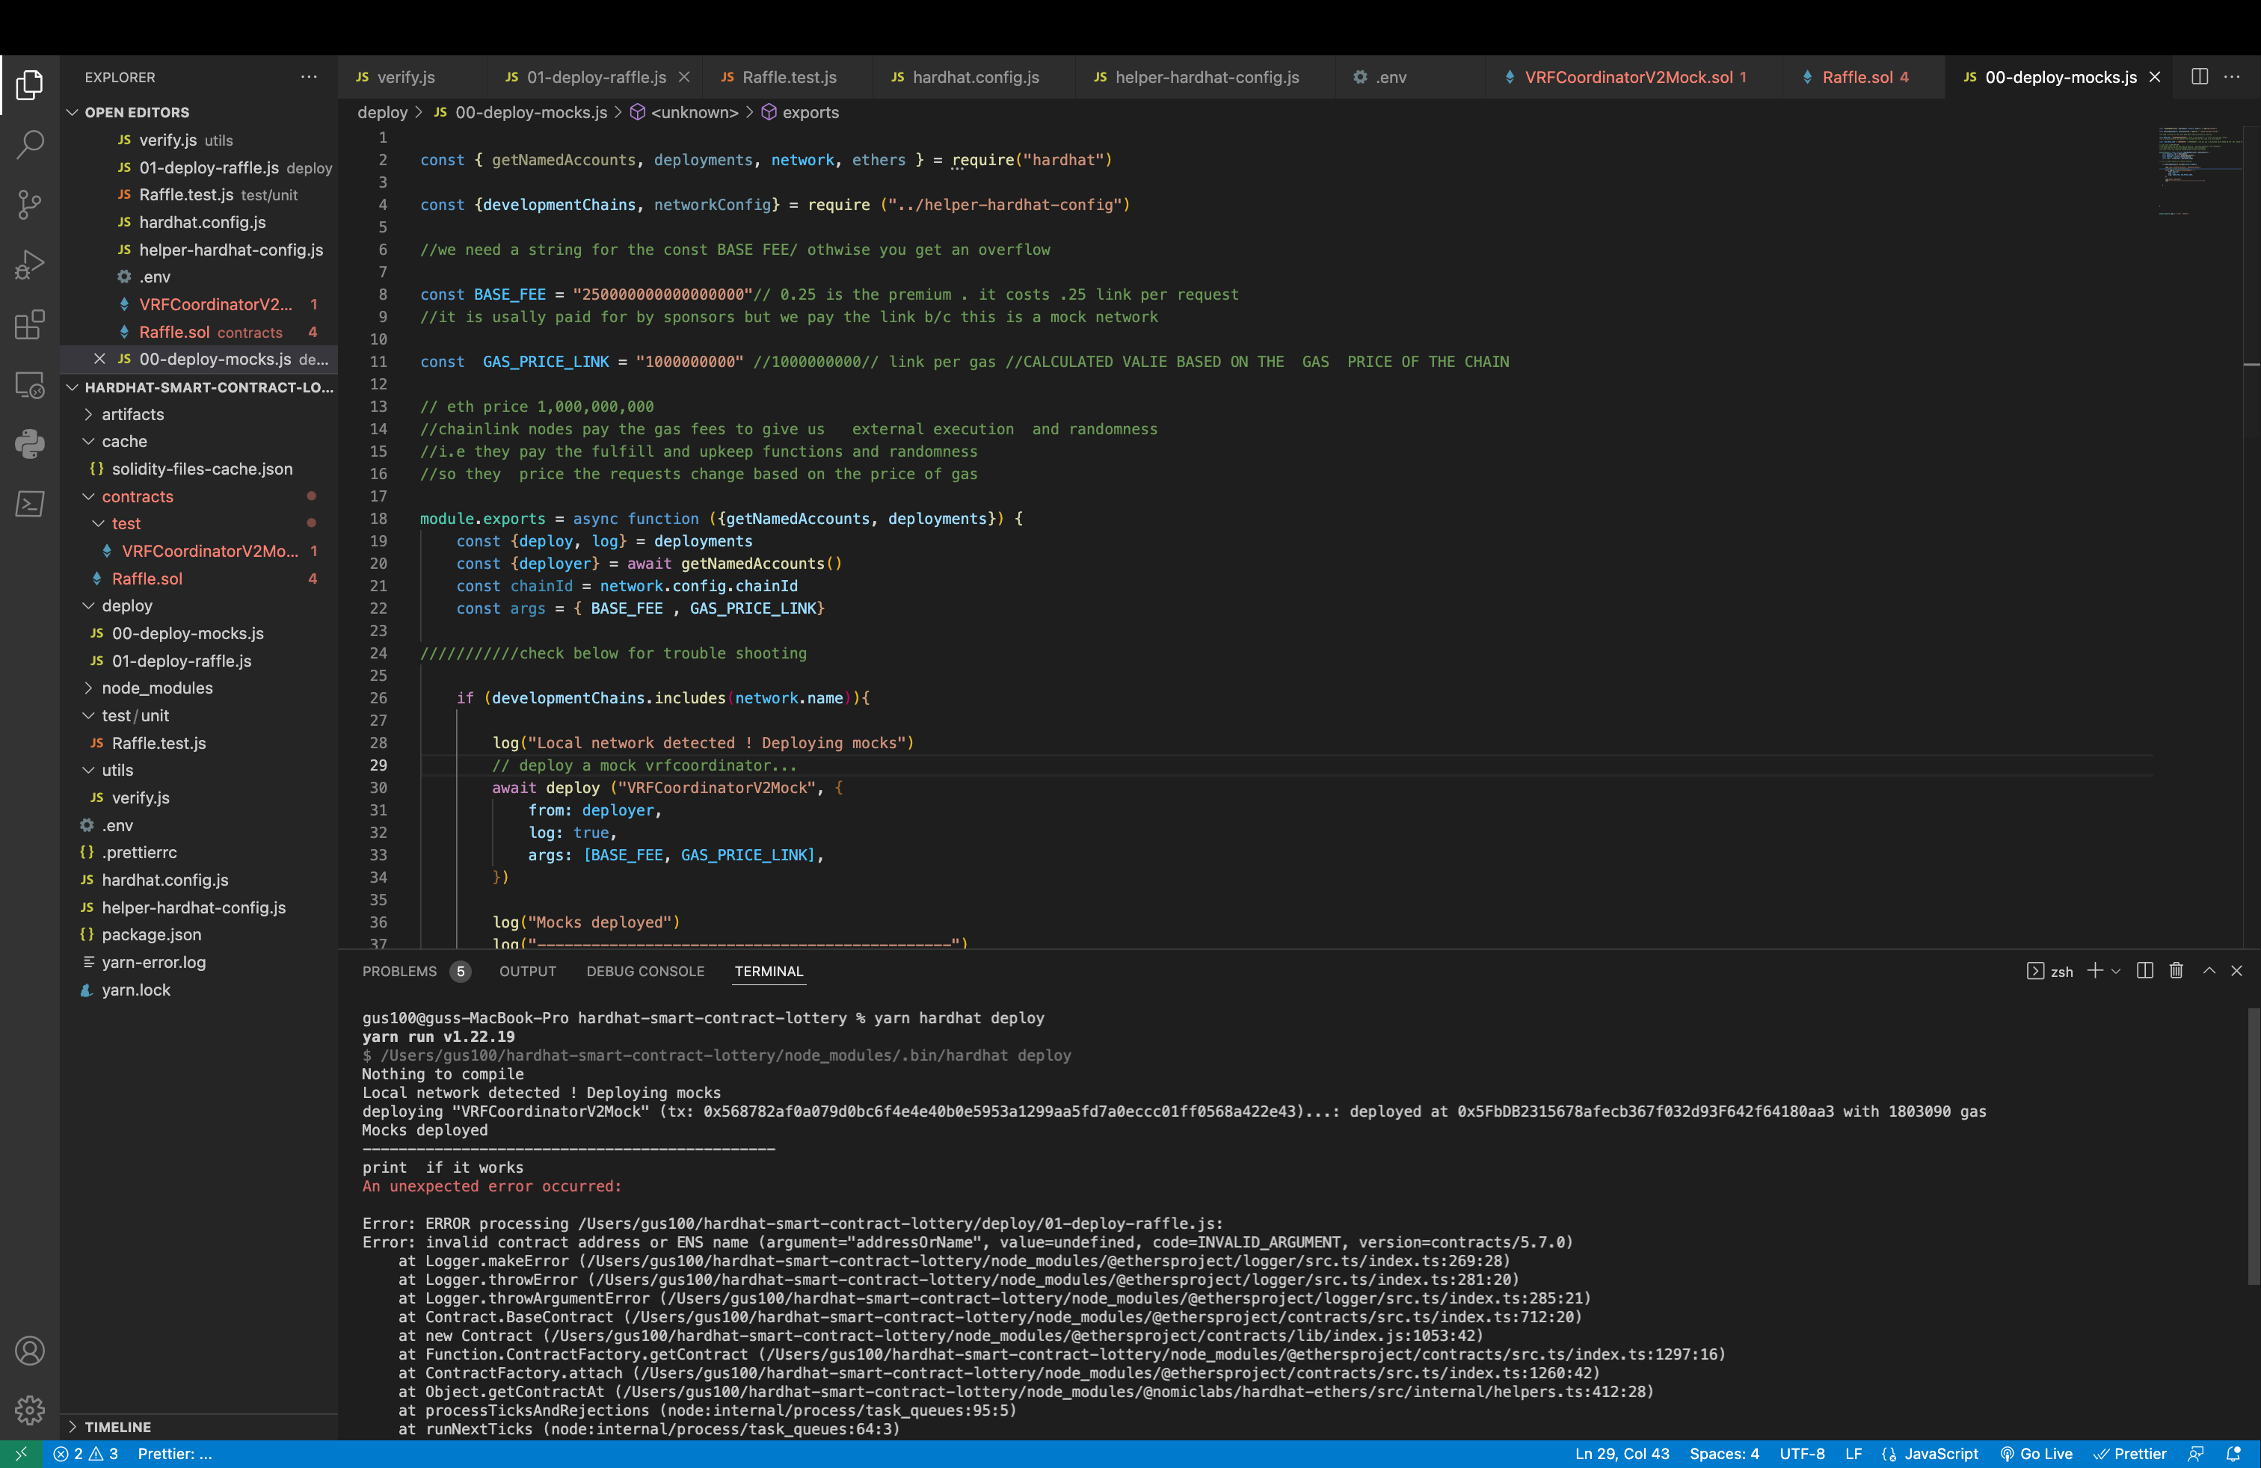2261x1468 pixels.
Task: Open the Manage gear icon
Action: (x=29, y=1410)
